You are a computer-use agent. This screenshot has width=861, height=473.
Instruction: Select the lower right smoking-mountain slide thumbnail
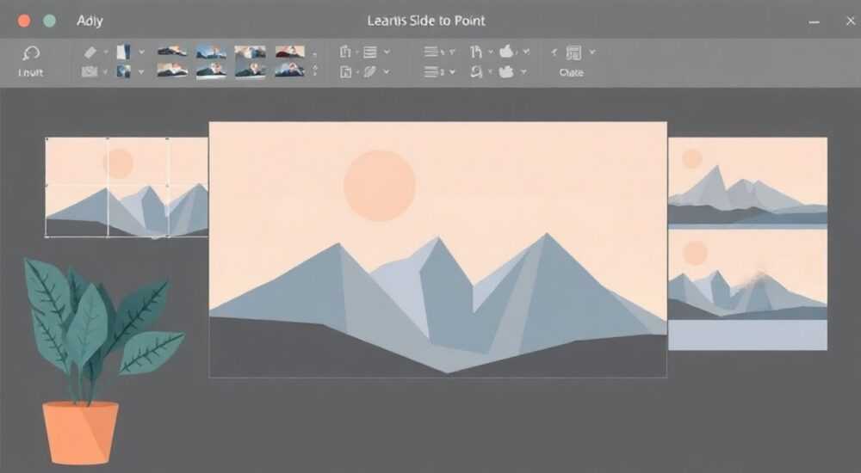[x=748, y=290]
